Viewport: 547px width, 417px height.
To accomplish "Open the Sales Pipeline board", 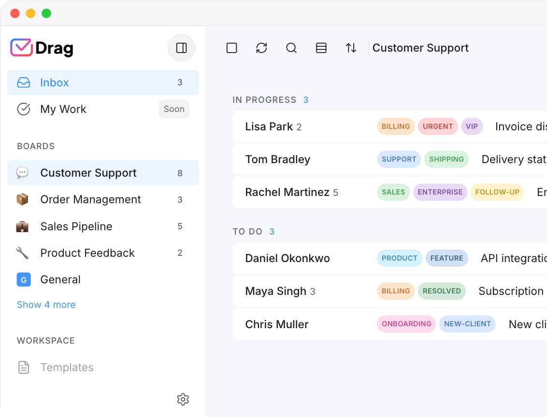I will coord(103,226).
